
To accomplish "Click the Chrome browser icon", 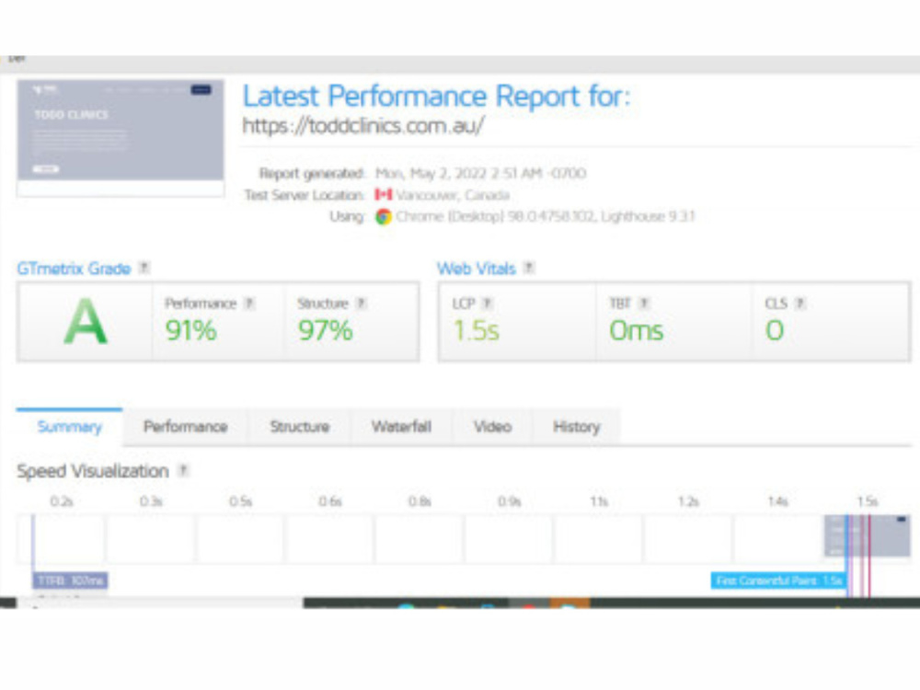I will point(384,217).
